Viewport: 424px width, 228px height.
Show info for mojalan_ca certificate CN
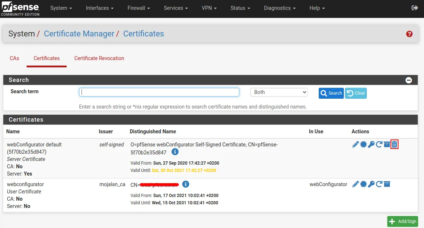tap(185, 184)
